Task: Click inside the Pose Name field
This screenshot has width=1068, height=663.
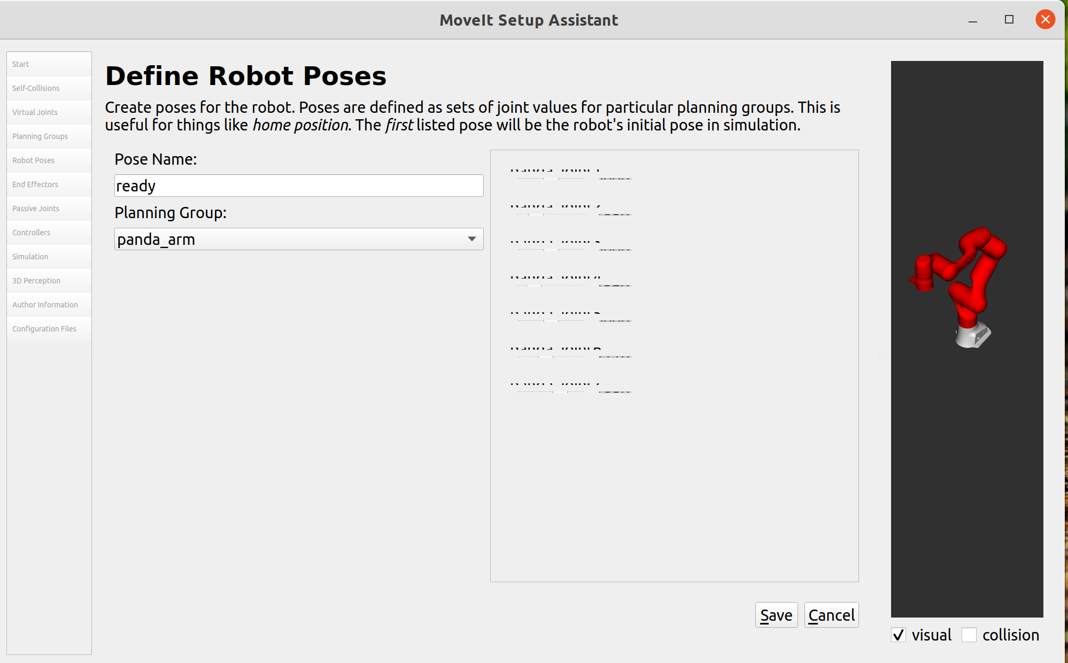Action: coord(298,186)
